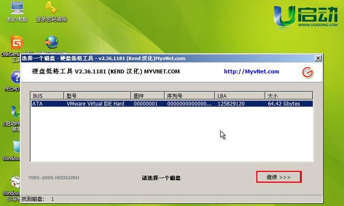344x206 pixels.
Task: Sort by the 序列号 column header
Action: click(x=189, y=96)
